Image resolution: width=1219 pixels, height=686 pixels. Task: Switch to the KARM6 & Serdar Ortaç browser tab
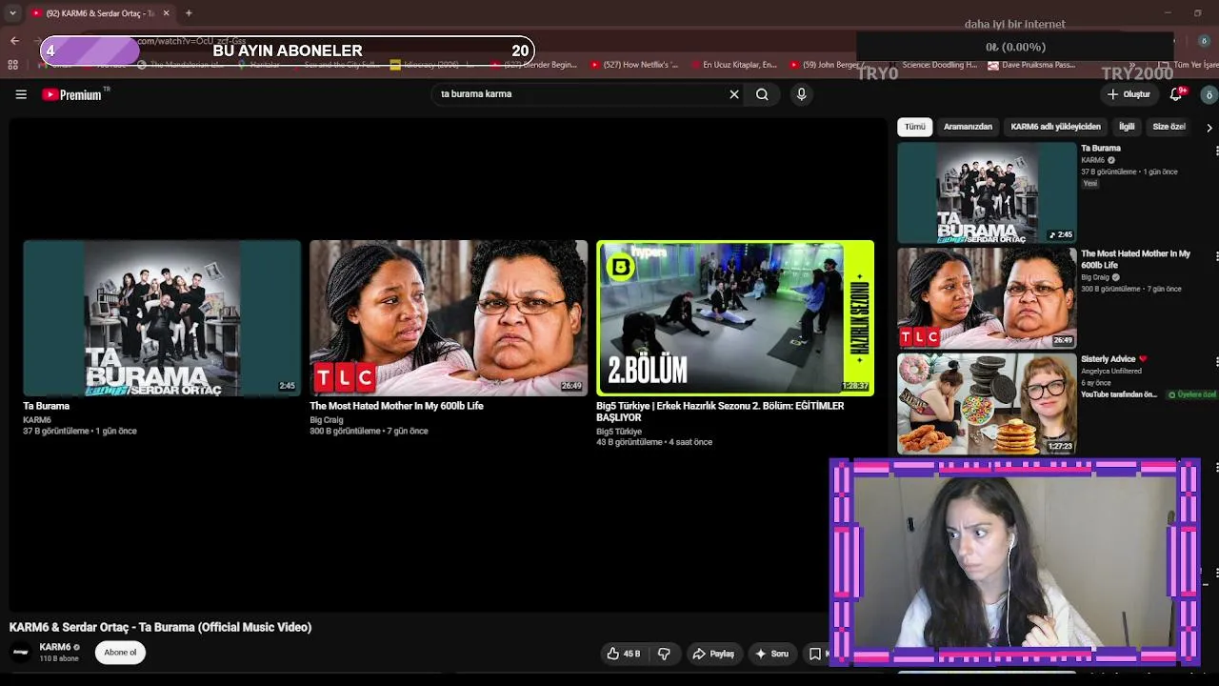pos(100,13)
